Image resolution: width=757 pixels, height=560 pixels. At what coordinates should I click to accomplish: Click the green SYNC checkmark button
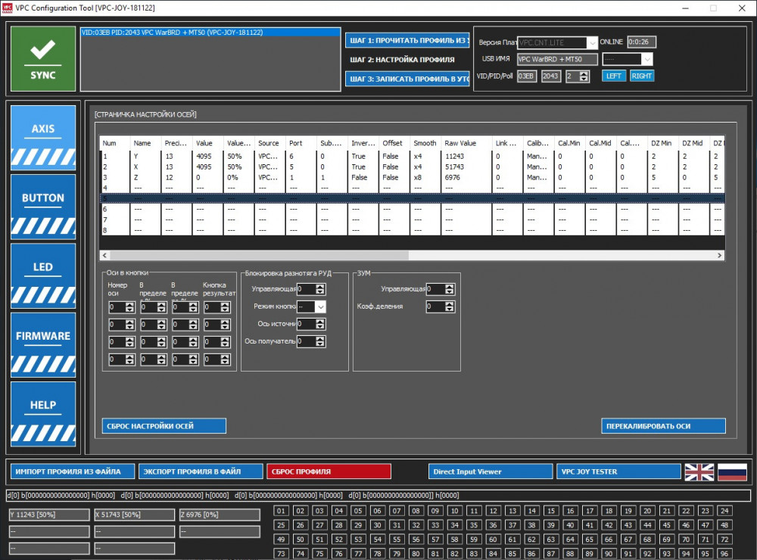43,58
